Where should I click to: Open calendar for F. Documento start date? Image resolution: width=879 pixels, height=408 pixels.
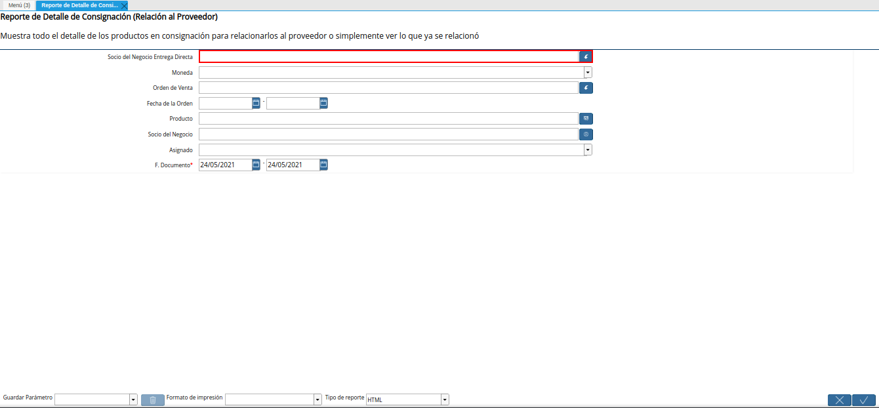click(256, 165)
